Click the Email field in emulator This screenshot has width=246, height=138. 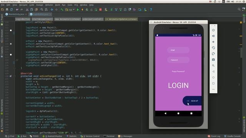point(178,50)
